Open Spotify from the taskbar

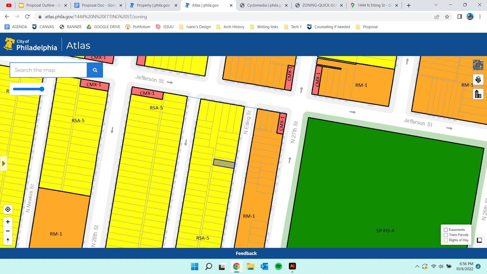point(278,266)
